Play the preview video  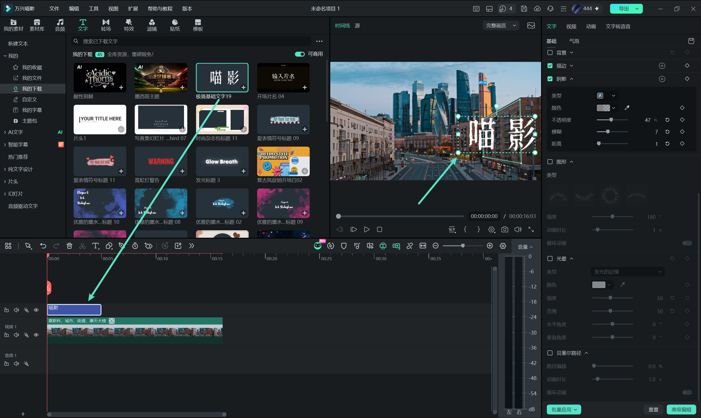coord(366,230)
